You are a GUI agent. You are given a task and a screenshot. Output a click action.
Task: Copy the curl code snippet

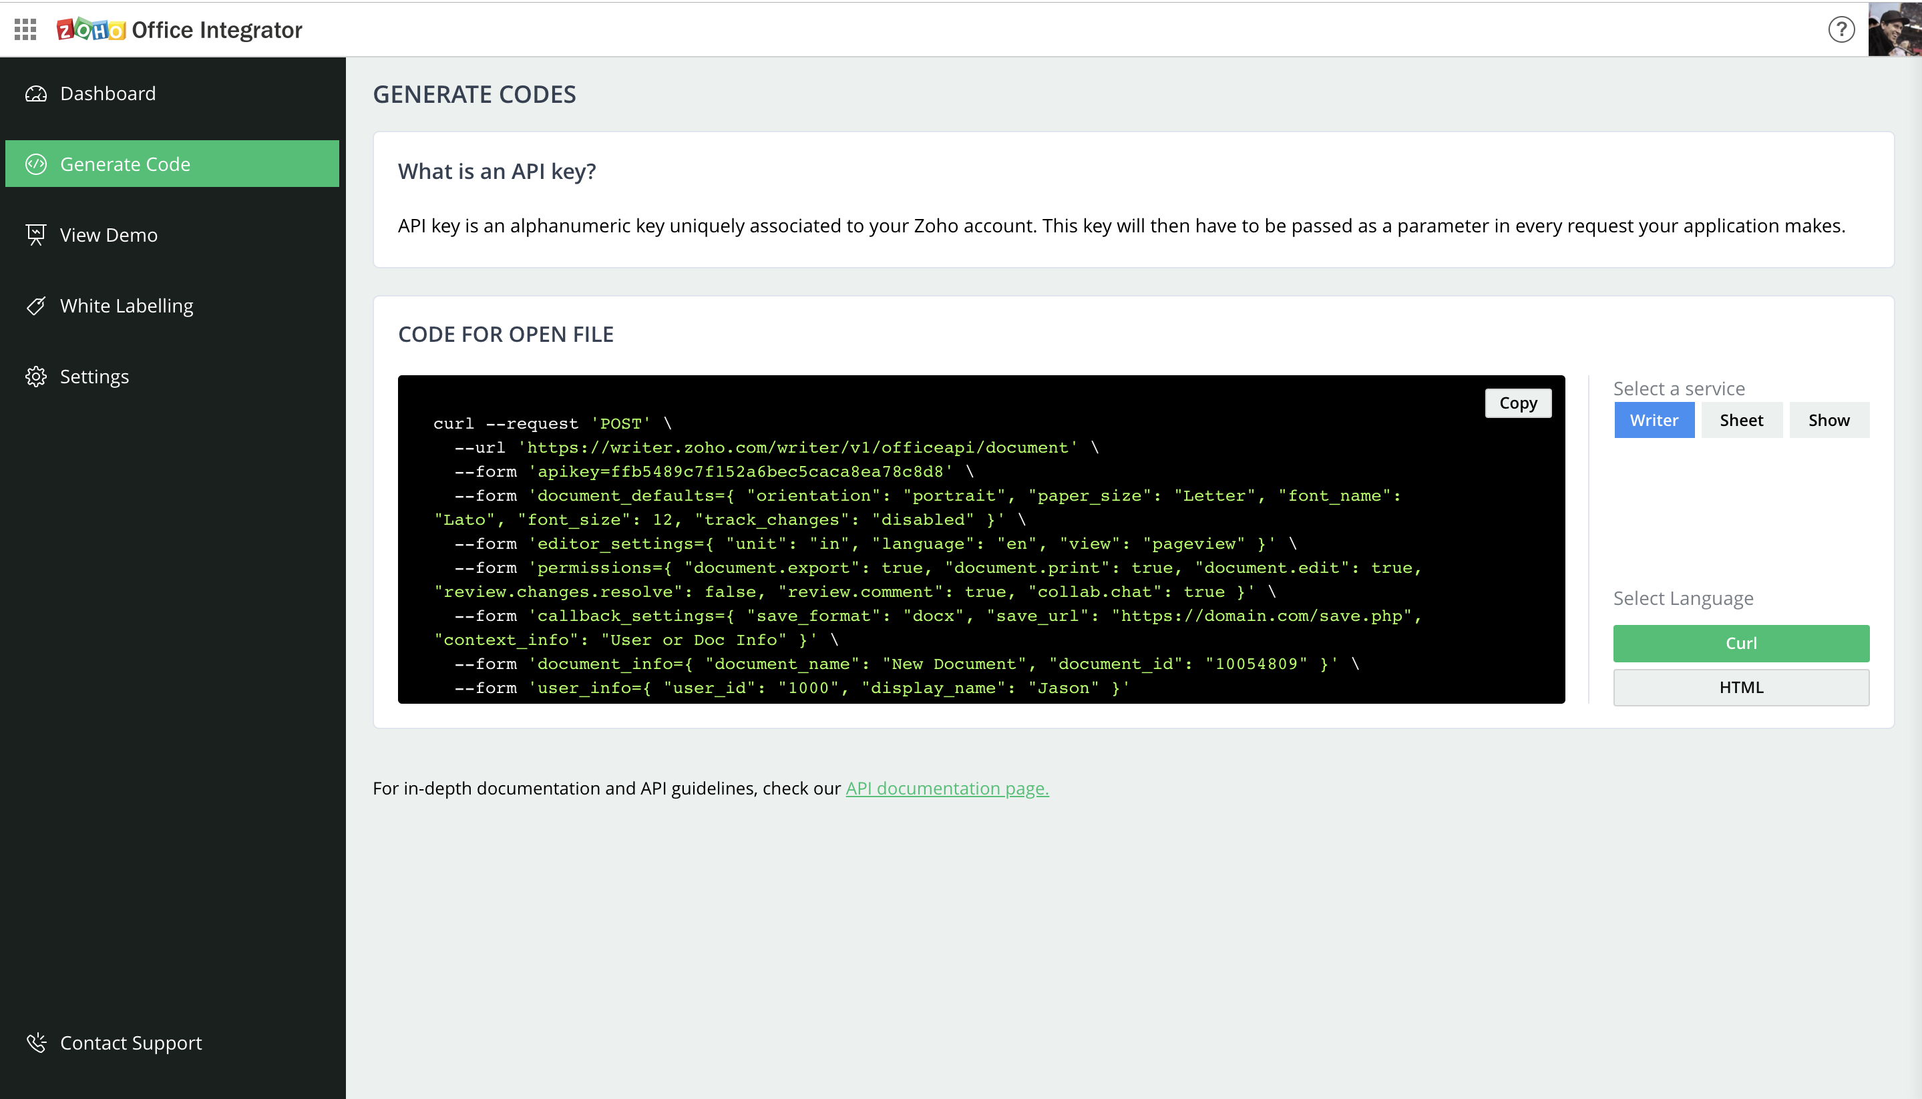click(1518, 403)
